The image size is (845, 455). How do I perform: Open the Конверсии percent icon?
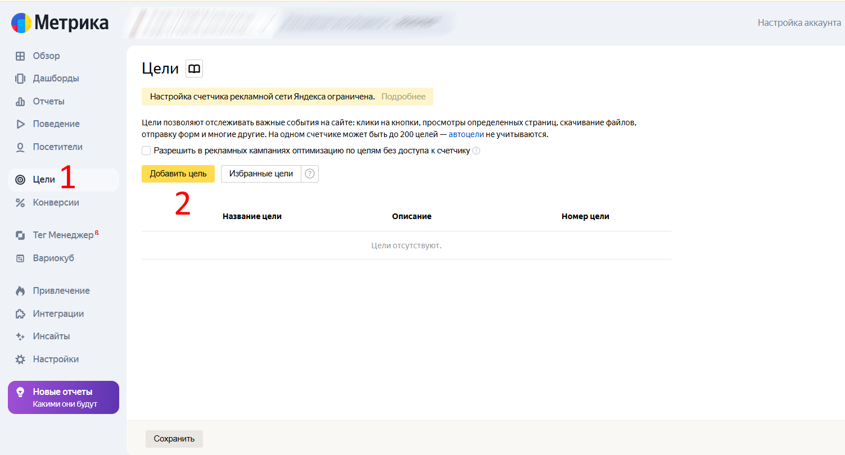pyautogui.click(x=20, y=203)
